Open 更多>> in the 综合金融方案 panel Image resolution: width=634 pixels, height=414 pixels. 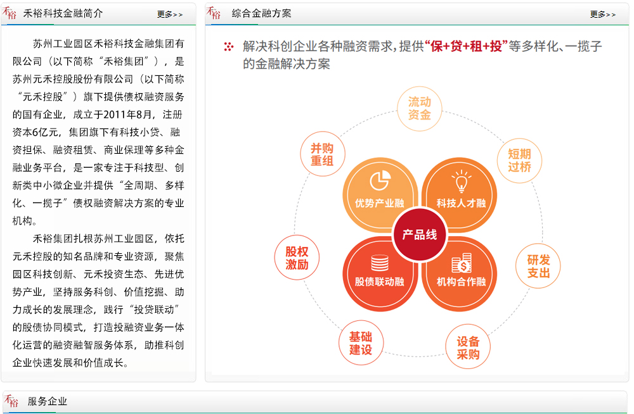point(602,14)
